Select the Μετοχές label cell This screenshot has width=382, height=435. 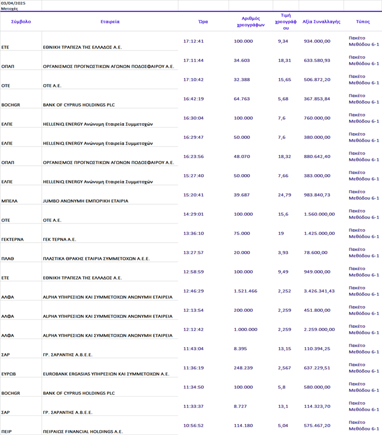[x=9, y=8]
